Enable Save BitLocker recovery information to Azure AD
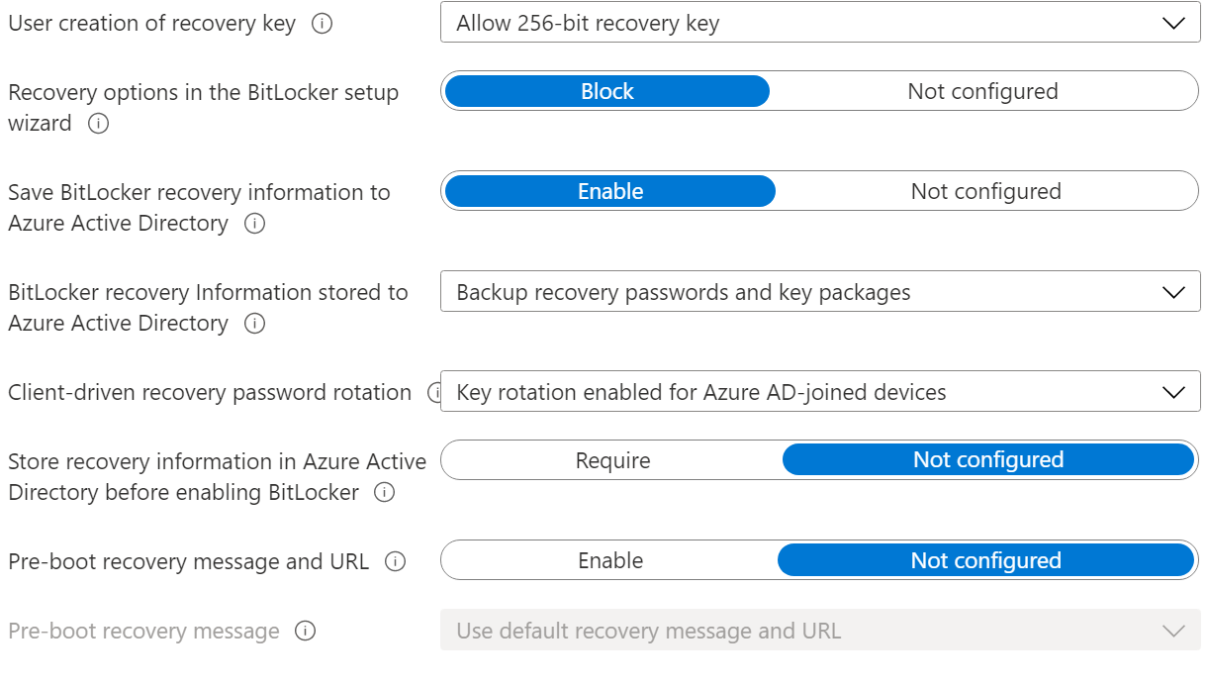The width and height of the screenshot is (1208, 687). pyautogui.click(x=609, y=192)
